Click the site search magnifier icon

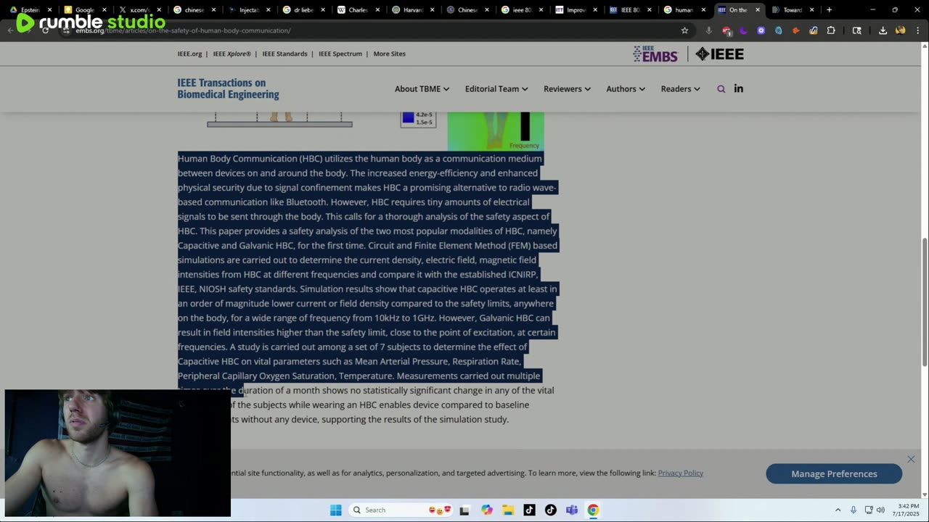tap(721, 89)
